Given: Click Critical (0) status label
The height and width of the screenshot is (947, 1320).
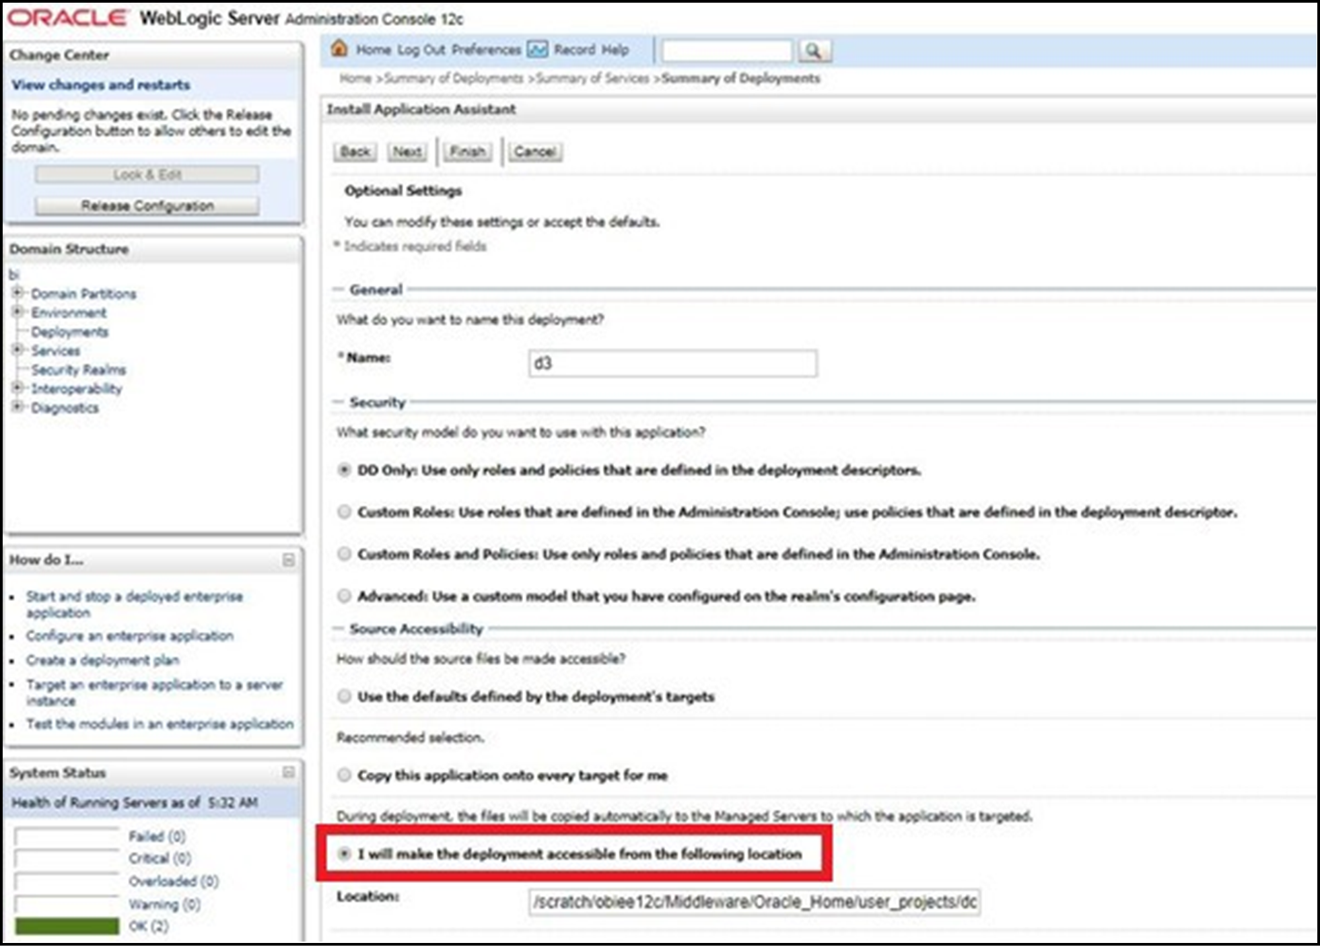Looking at the screenshot, I should pos(160,859).
